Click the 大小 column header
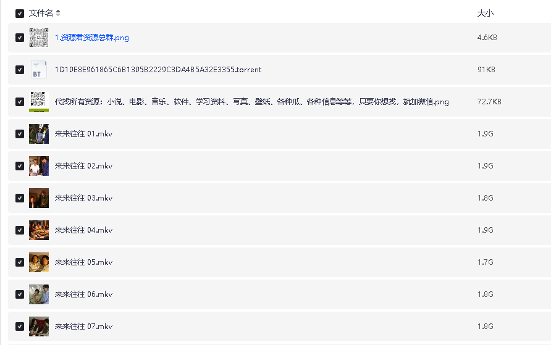This screenshot has width=551, height=345. (485, 13)
